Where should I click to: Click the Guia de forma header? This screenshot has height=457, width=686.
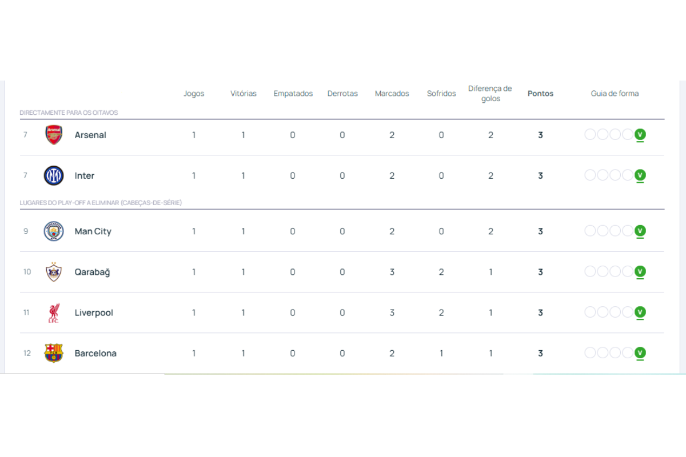click(x=615, y=94)
